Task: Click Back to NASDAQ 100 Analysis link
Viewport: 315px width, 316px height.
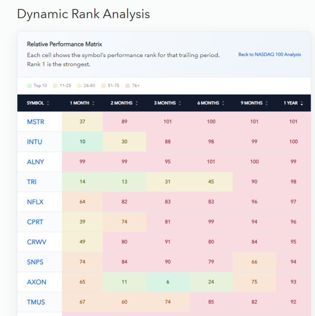Action: [269, 55]
